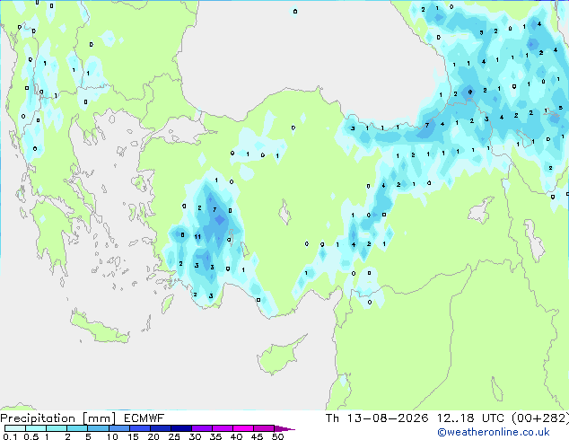This screenshot has height=440, width=569.
Task: Click the date '13-08-2026' text
Action: point(388,418)
